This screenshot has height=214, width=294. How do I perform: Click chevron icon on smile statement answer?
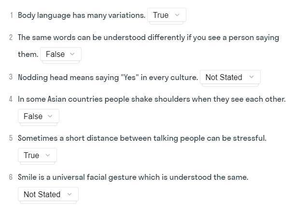point(70,194)
